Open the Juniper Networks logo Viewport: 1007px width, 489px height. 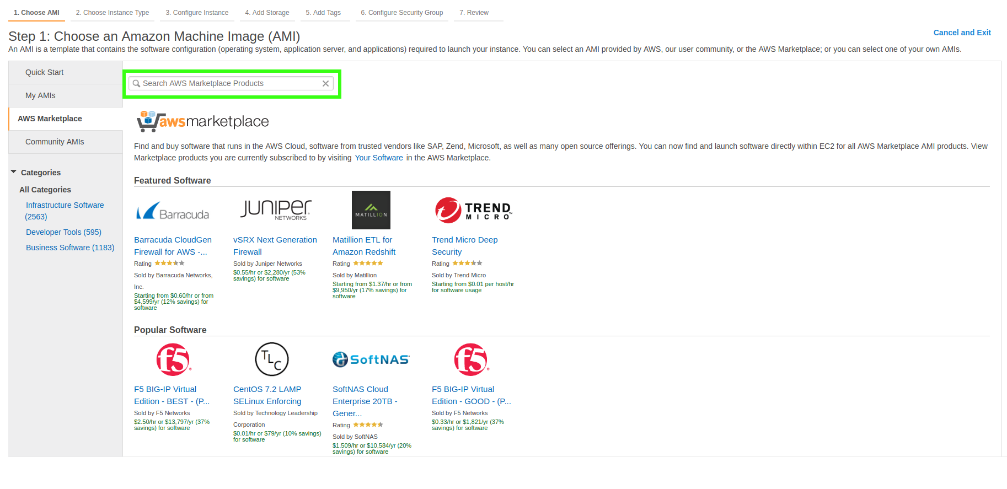[x=276, y=210]
